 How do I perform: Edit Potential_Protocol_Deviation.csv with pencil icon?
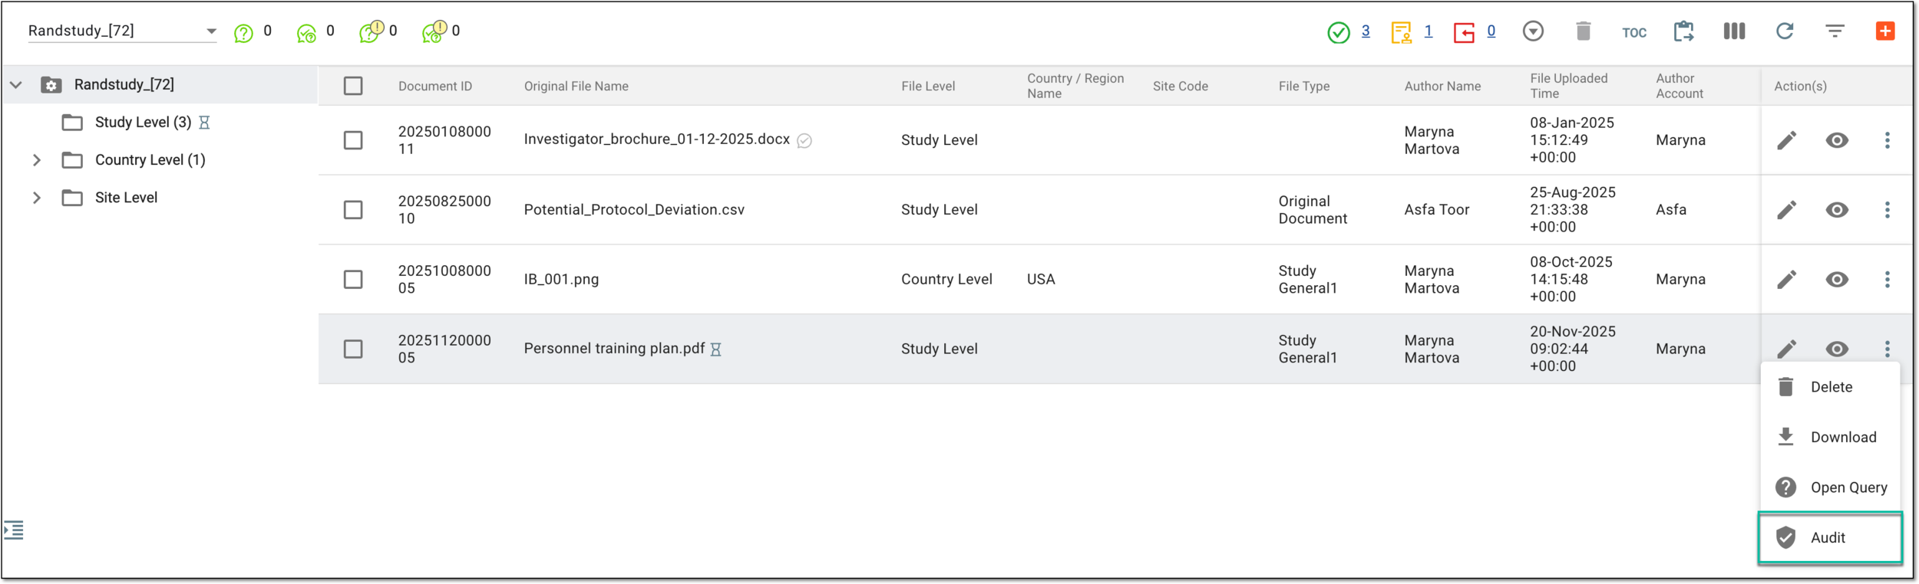coord(1787,210)
